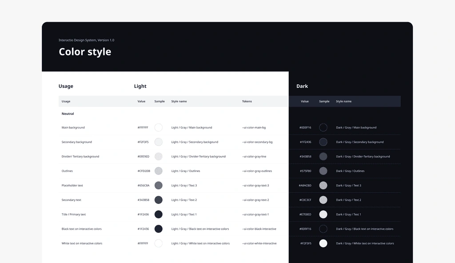Click "Black text on interactive colors" usage cell
This screenshot has height=263, width=455.
point(82,229)
